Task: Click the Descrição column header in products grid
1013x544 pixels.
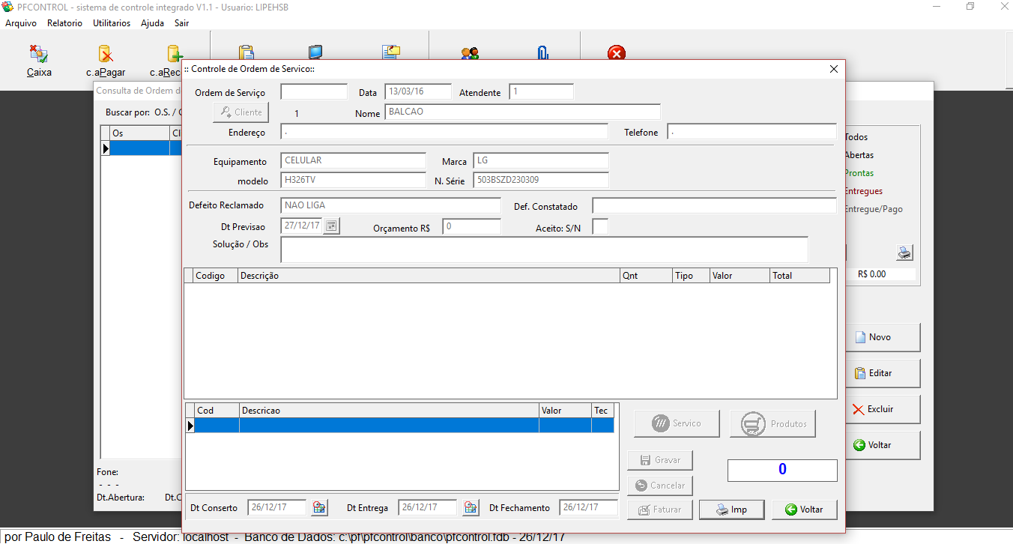Action: [429, 276]
